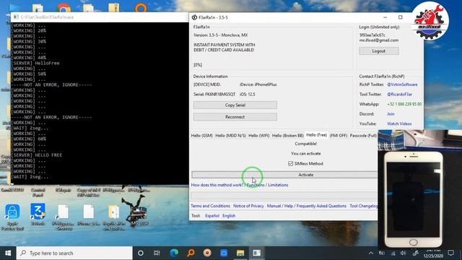The image size is (462, 260).
Task: Select the Apple Patcher Tool desktop icon
Action: [x=12, y=217]
